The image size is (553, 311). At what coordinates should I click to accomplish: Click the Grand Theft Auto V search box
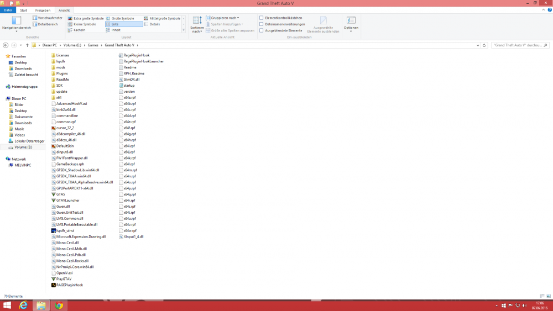[520, 45]
